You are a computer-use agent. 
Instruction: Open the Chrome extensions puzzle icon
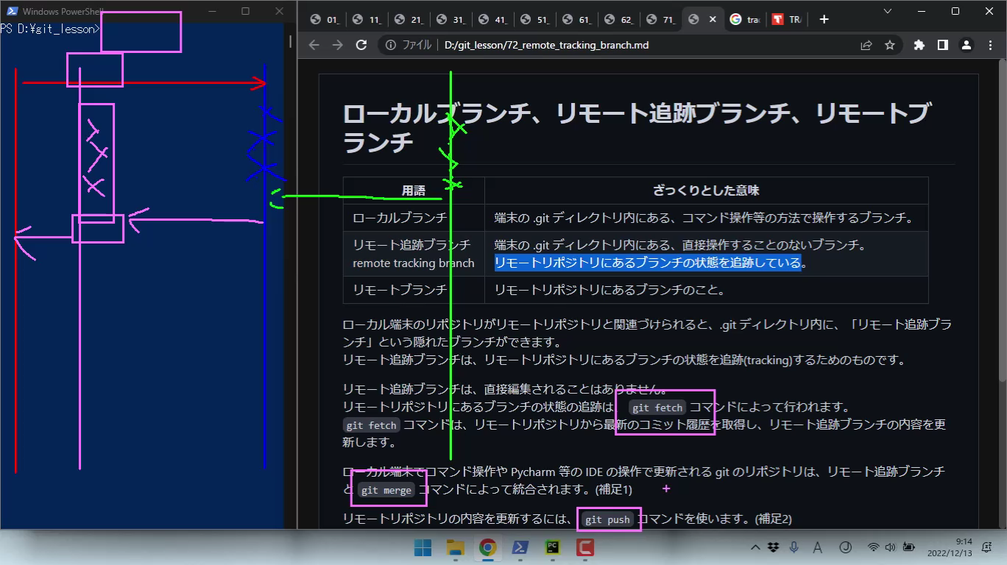(919, 45)
